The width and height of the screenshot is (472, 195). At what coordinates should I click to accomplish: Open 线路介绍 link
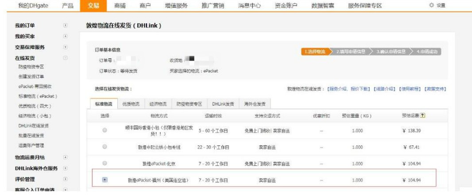pyautogui.click(x=384, y=89)
